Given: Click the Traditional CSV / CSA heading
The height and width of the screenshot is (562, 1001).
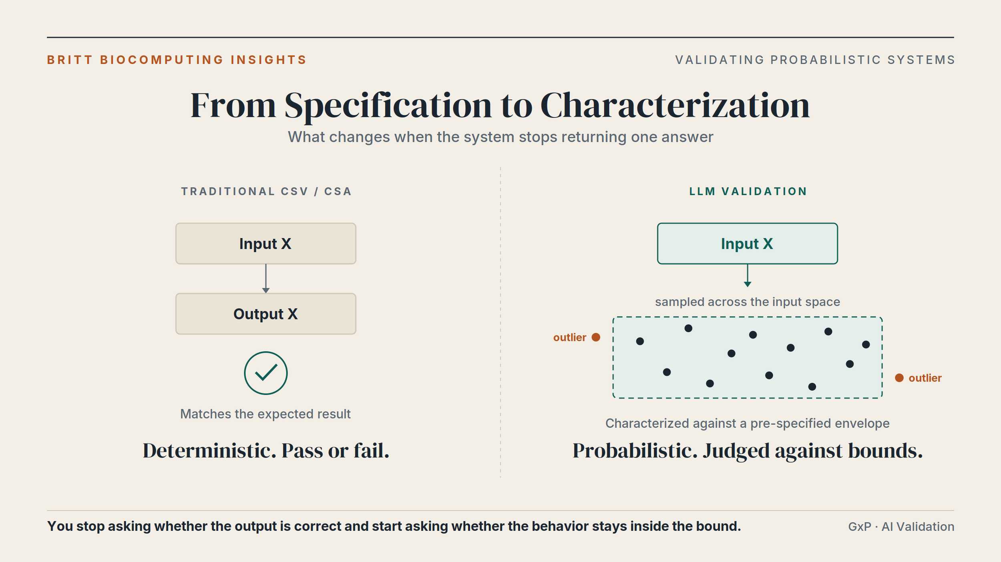Looking at the screenshot, I should tap(266, 191).
